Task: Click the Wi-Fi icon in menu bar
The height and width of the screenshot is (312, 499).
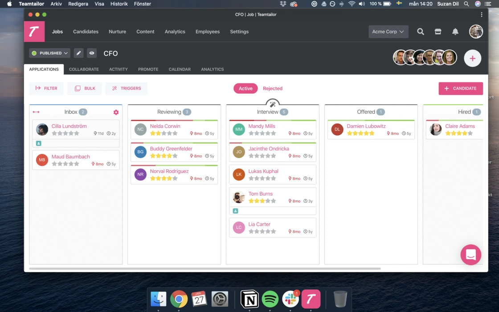Action: [352, 4]
